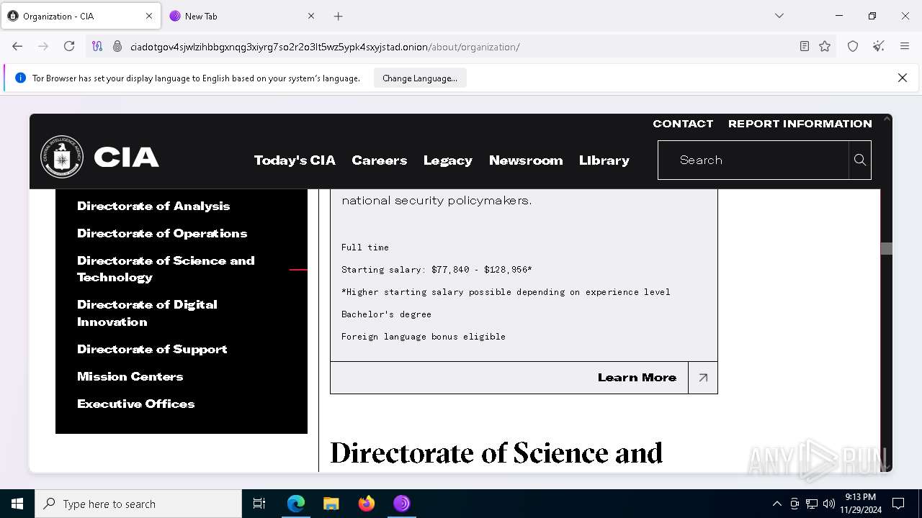922x518 pixels.
Task: Close the New Tab tab
Action: (x=311, y=16)
